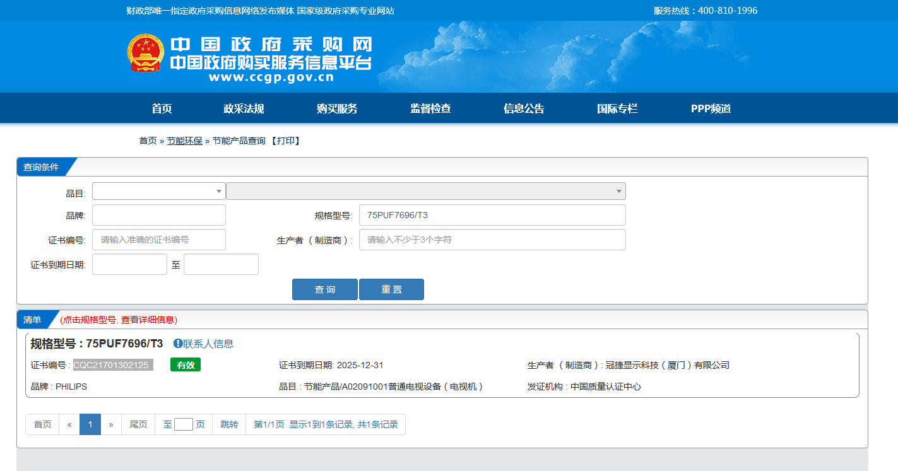This screenshot has width=898, height=471.
Task: Click the 跳转 jump button
Action: coord(229,424)
